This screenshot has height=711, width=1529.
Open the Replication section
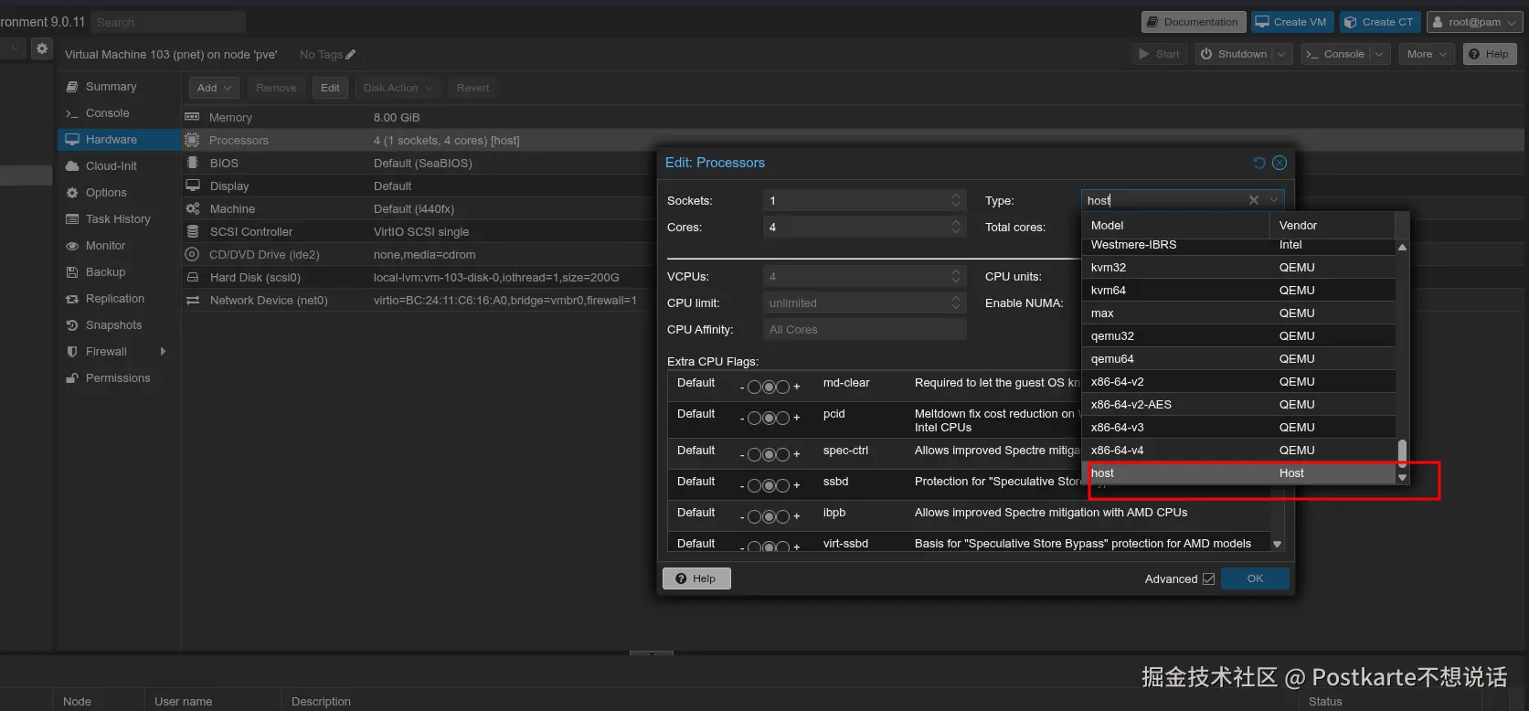pos(114,299)
